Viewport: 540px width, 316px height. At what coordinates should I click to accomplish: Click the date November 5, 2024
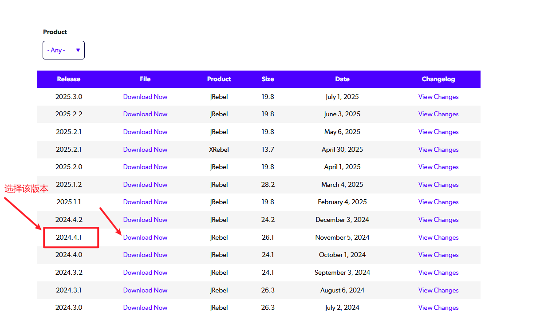343,237
